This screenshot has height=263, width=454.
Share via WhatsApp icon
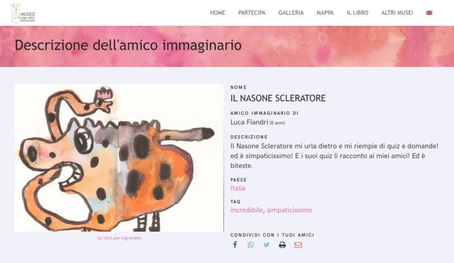pyautogui.click(x=251, y=245)
